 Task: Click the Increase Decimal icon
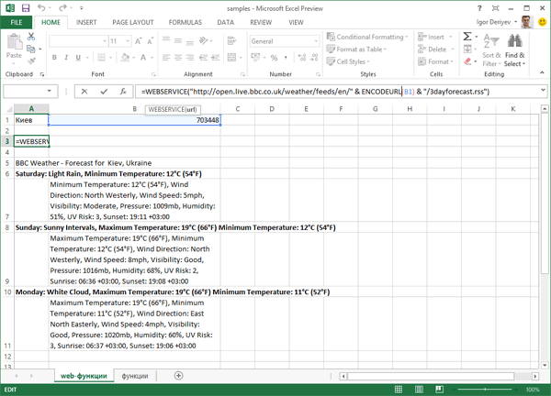coord(302,58)
